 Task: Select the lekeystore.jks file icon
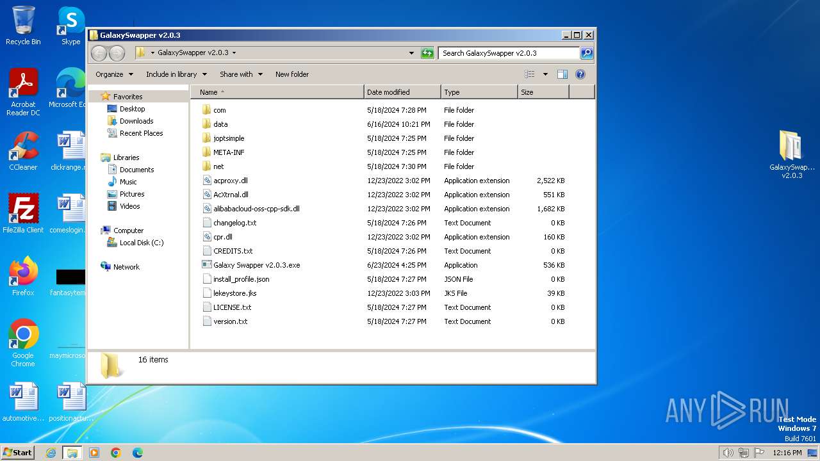pos(206,293)
